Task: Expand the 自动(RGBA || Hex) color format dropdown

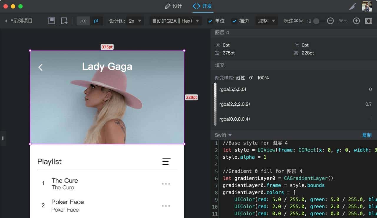Action: 176,21
